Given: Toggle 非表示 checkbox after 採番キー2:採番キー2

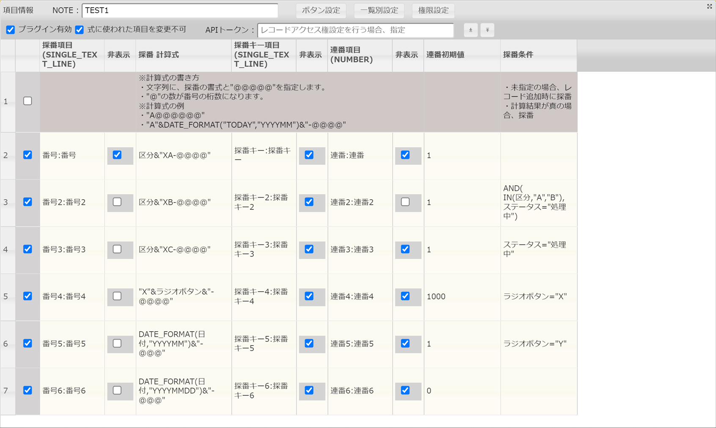Looking at the screenshot, I should [x=309, y=202].
